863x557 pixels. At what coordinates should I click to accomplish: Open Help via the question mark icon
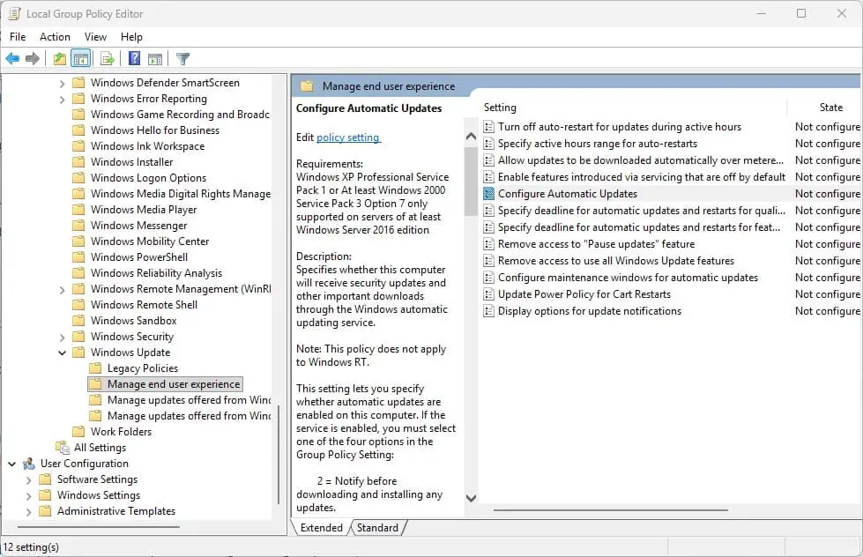coord(134,59)
